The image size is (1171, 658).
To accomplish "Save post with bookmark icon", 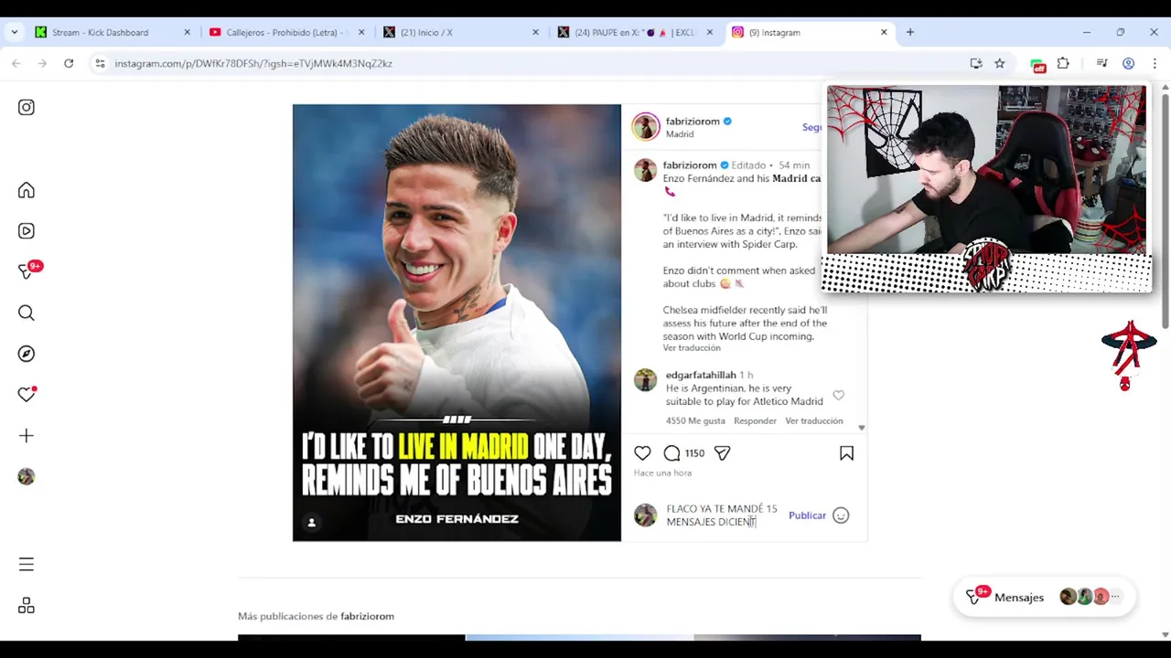I will point(846,453).
